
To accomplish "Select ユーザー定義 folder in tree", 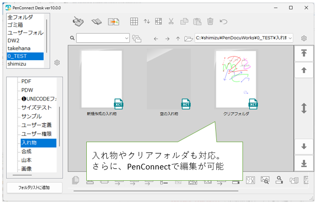I will tap(36, 125).
